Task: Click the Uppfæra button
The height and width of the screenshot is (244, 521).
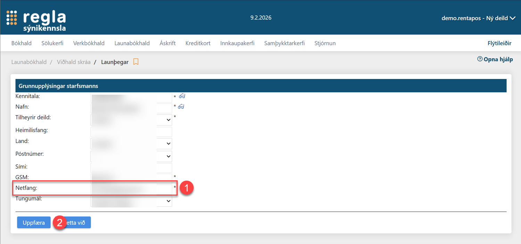Action: coord(34,222)
